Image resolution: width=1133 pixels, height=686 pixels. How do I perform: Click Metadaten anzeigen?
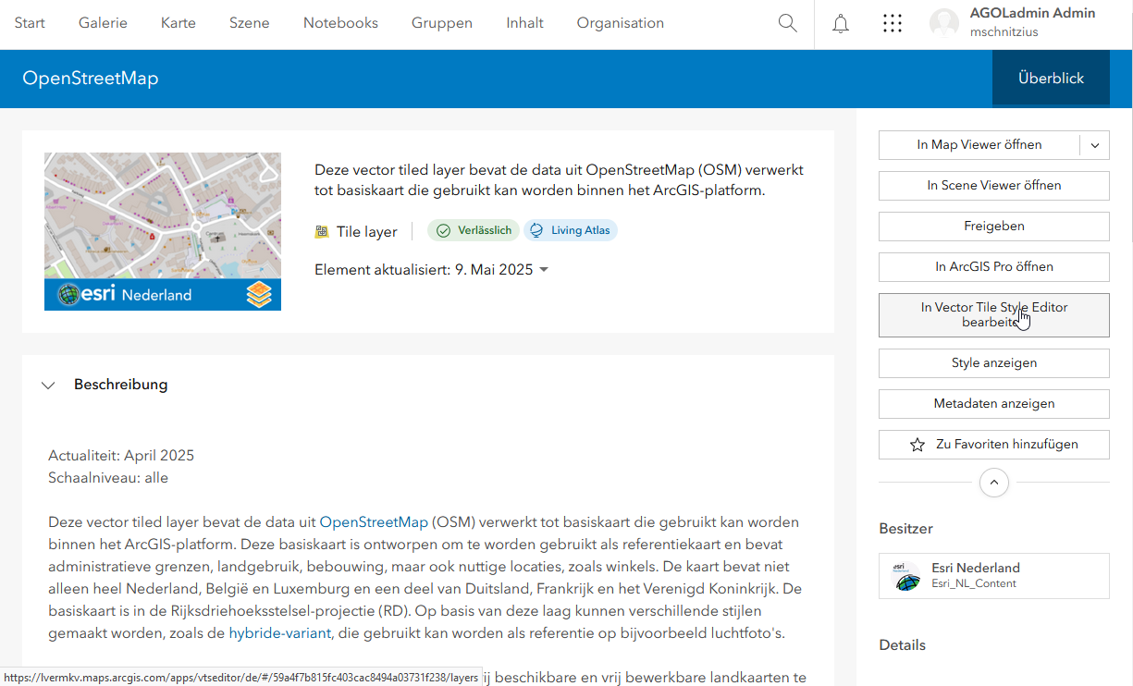(994, 404)
